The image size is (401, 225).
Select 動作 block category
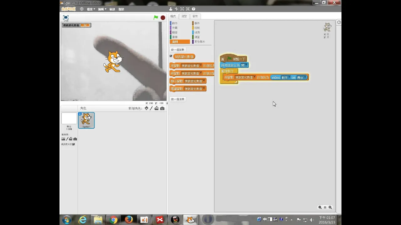click(174, 23)
